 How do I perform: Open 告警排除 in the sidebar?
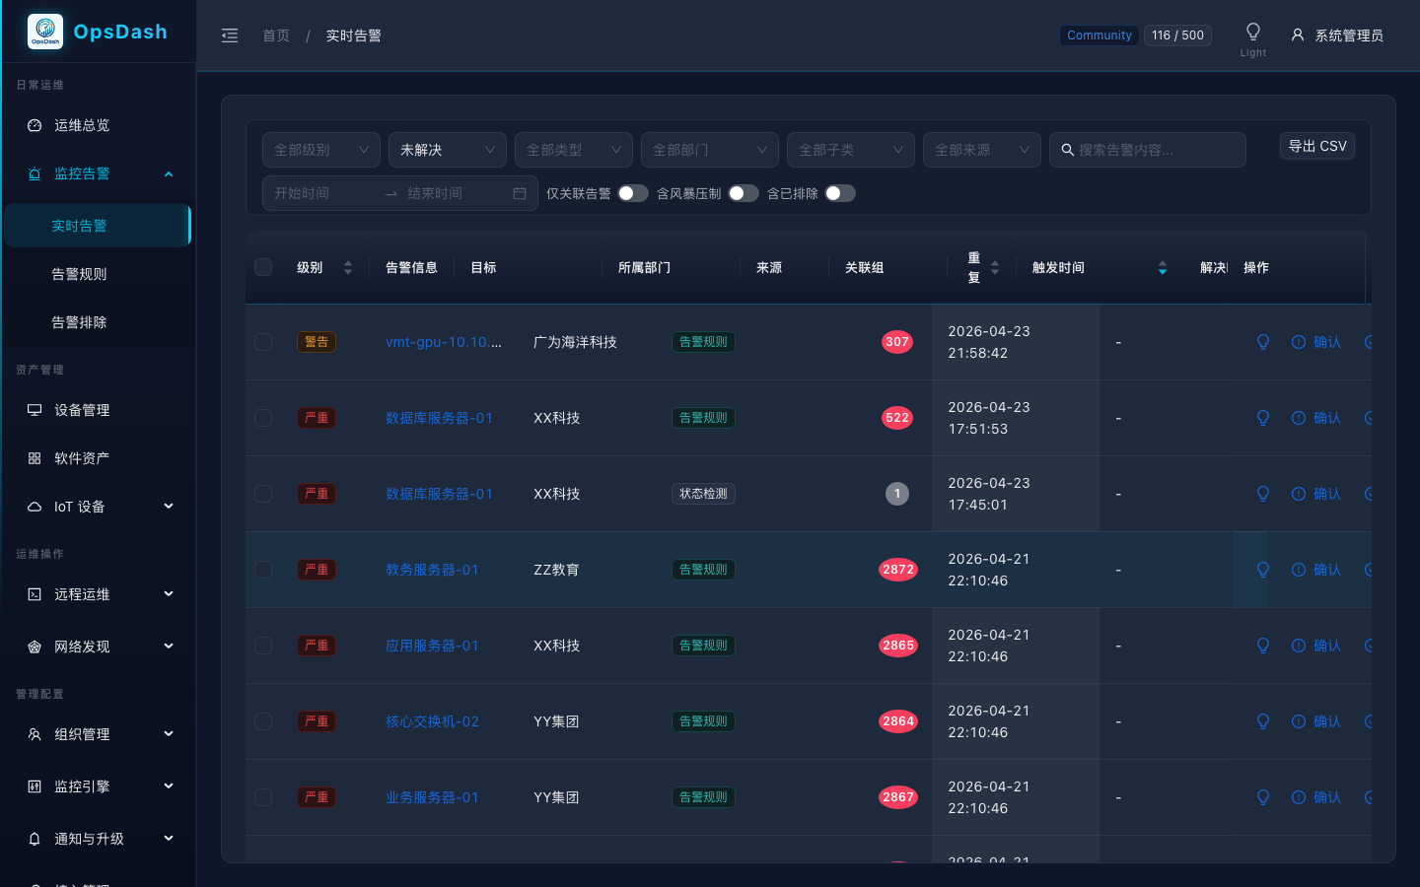[98, 322]
